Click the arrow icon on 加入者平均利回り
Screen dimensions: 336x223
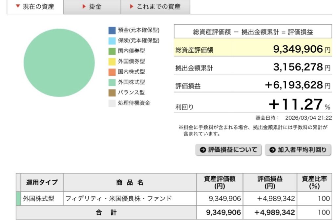272,150
